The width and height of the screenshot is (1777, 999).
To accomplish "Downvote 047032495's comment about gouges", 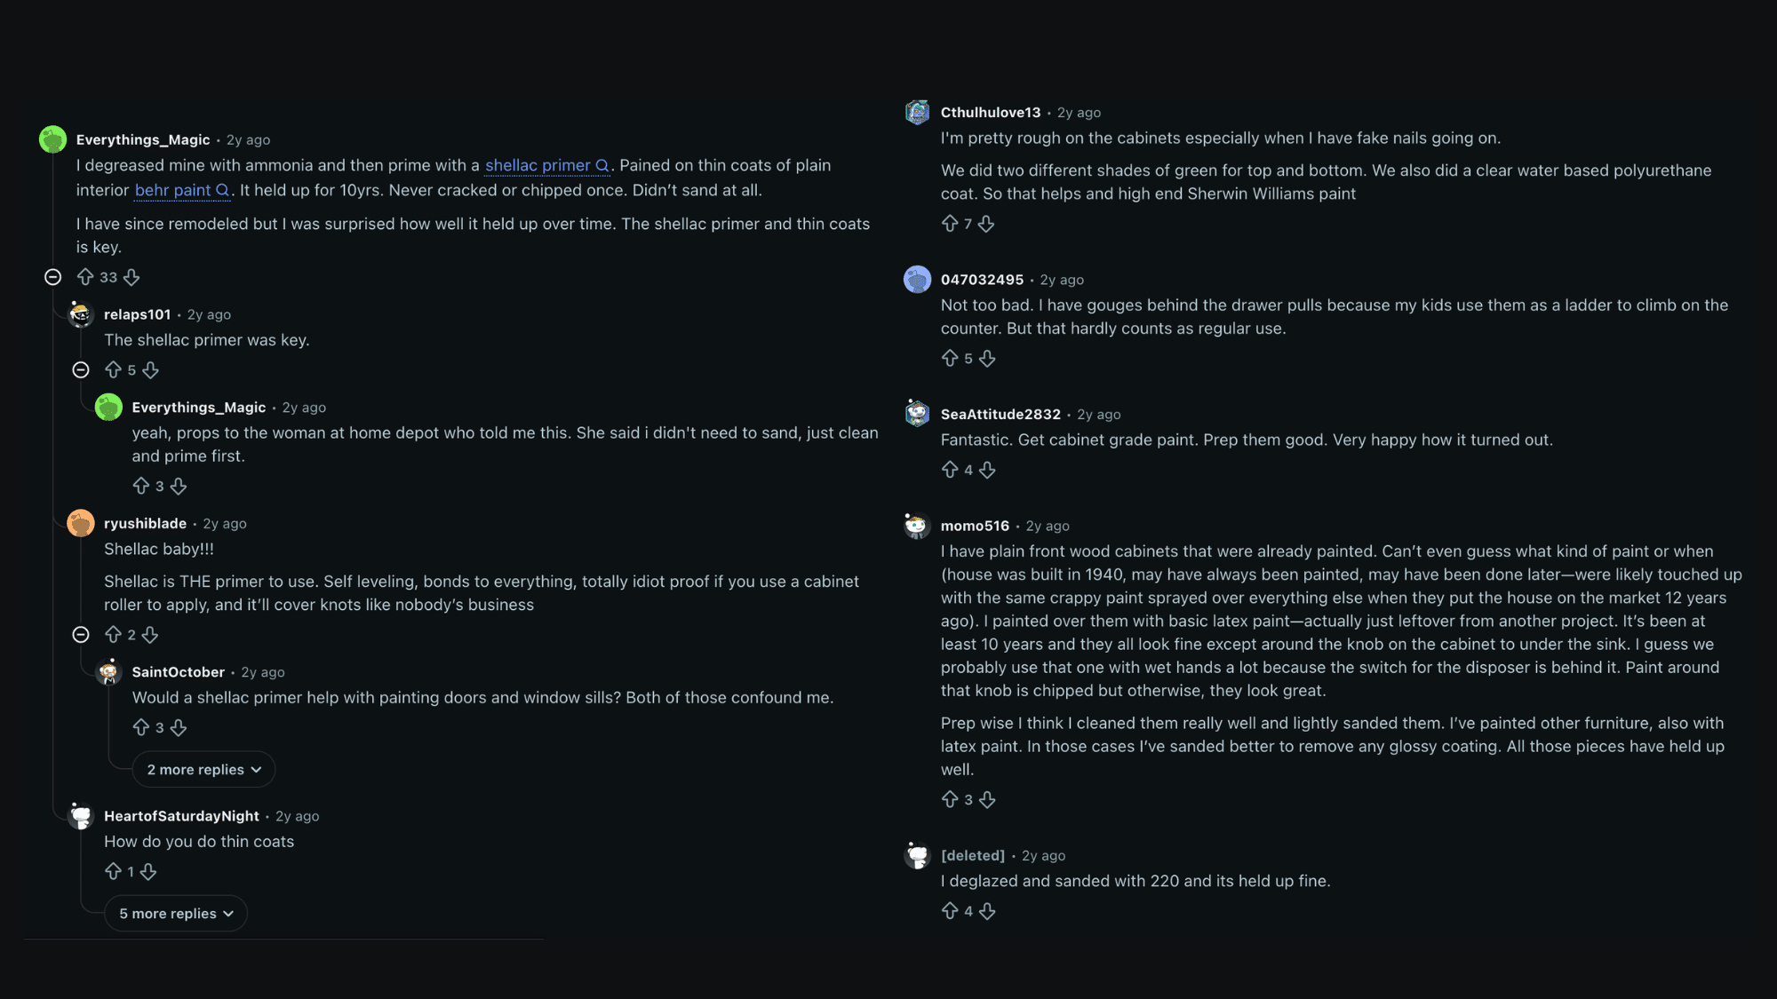I will (x=987, y=359).
